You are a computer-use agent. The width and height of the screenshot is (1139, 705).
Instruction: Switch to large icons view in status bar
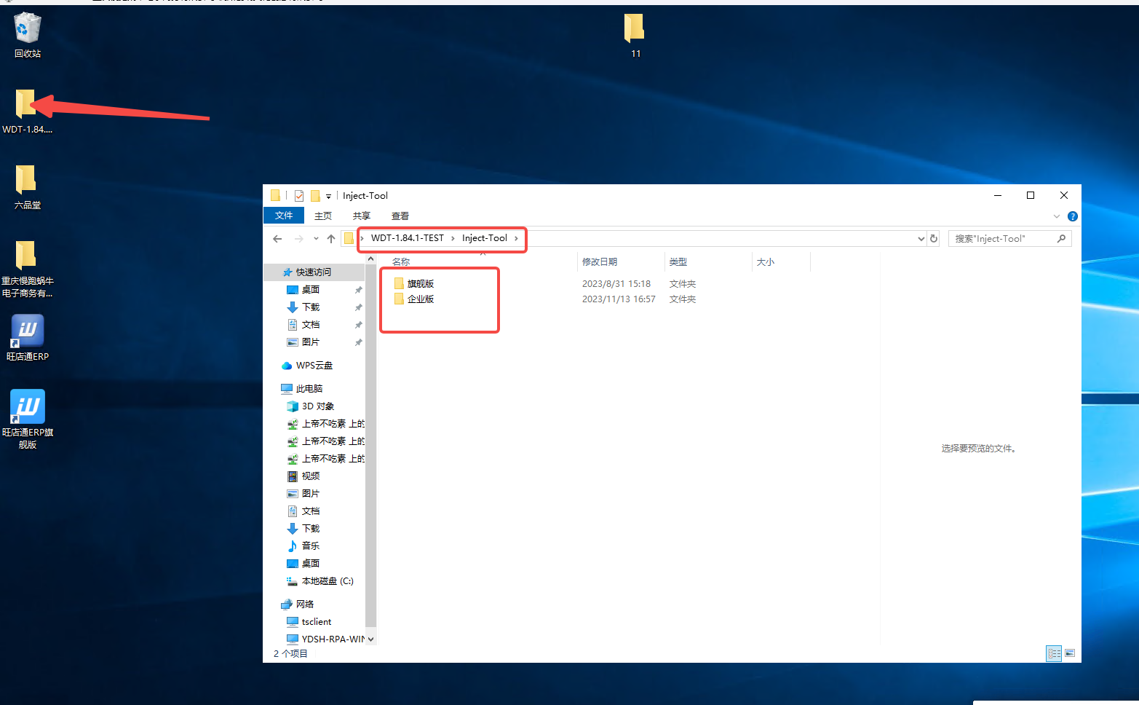tap(1070, 653)
